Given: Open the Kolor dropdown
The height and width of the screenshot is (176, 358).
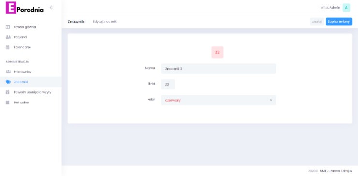Looking at the screenshot, I should 218,100.
